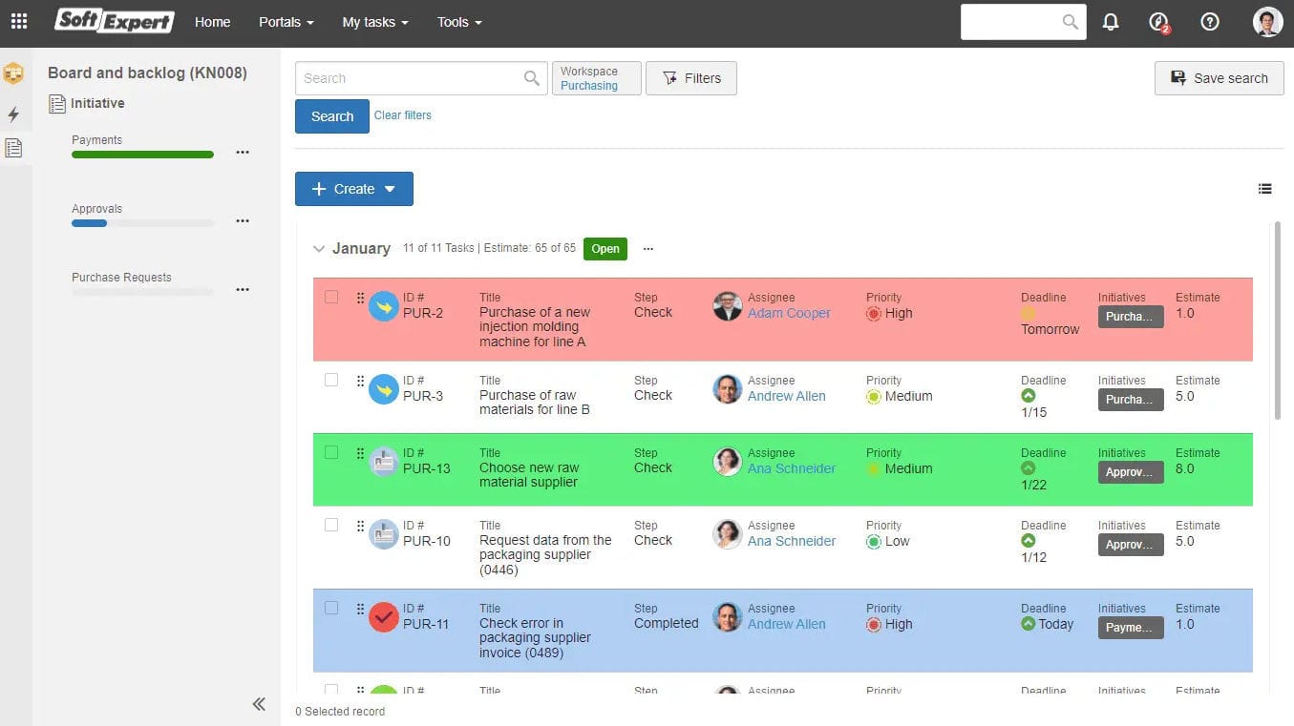Select the lightning bolt icon in the sidebar
Screen dimensions: 1294x726
(13, 114)
